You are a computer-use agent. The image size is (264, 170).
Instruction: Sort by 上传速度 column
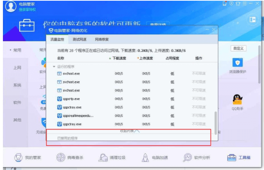click(145, 58)
